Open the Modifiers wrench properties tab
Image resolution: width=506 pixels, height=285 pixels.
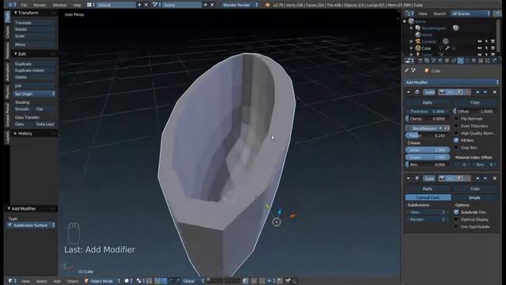(x=460, y=60)
